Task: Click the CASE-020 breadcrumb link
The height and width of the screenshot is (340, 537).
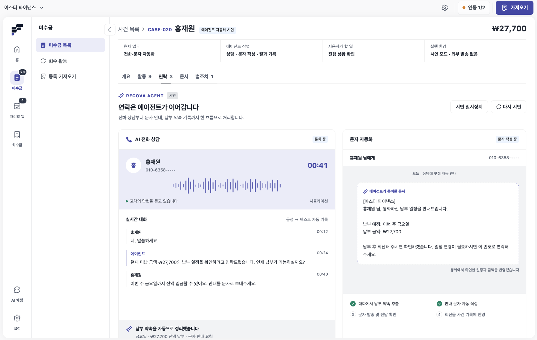Action: coord(160,30)
